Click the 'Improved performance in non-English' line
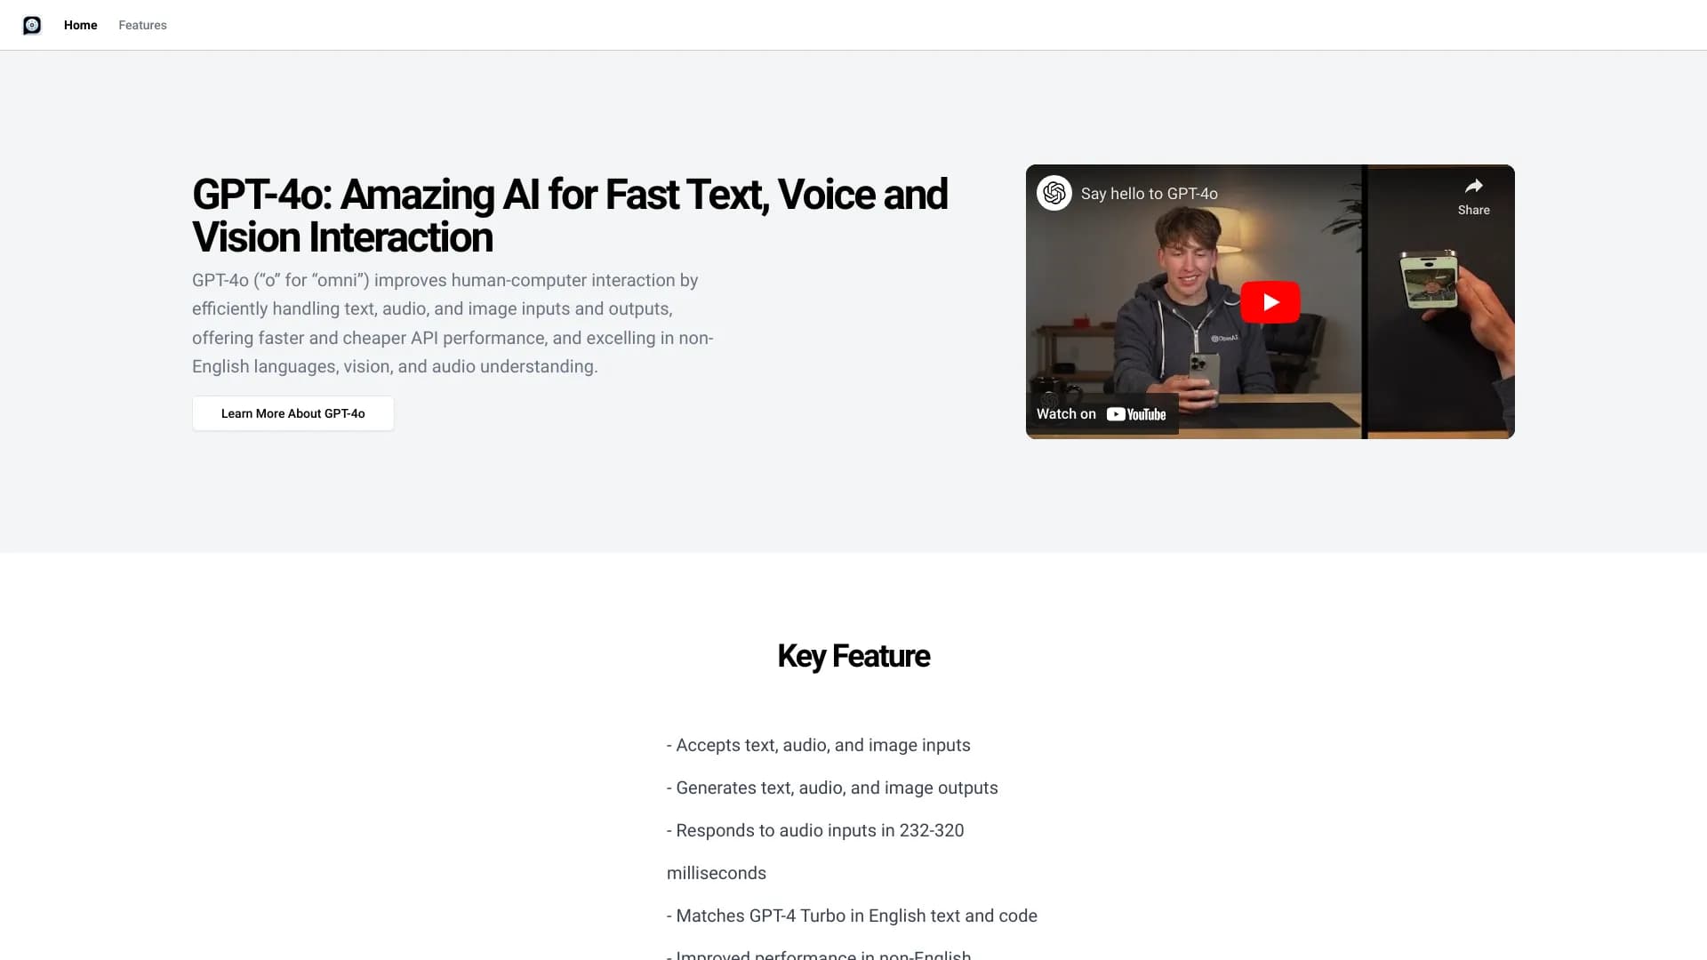The image size is (1707, 960). [x=819, y=955]
